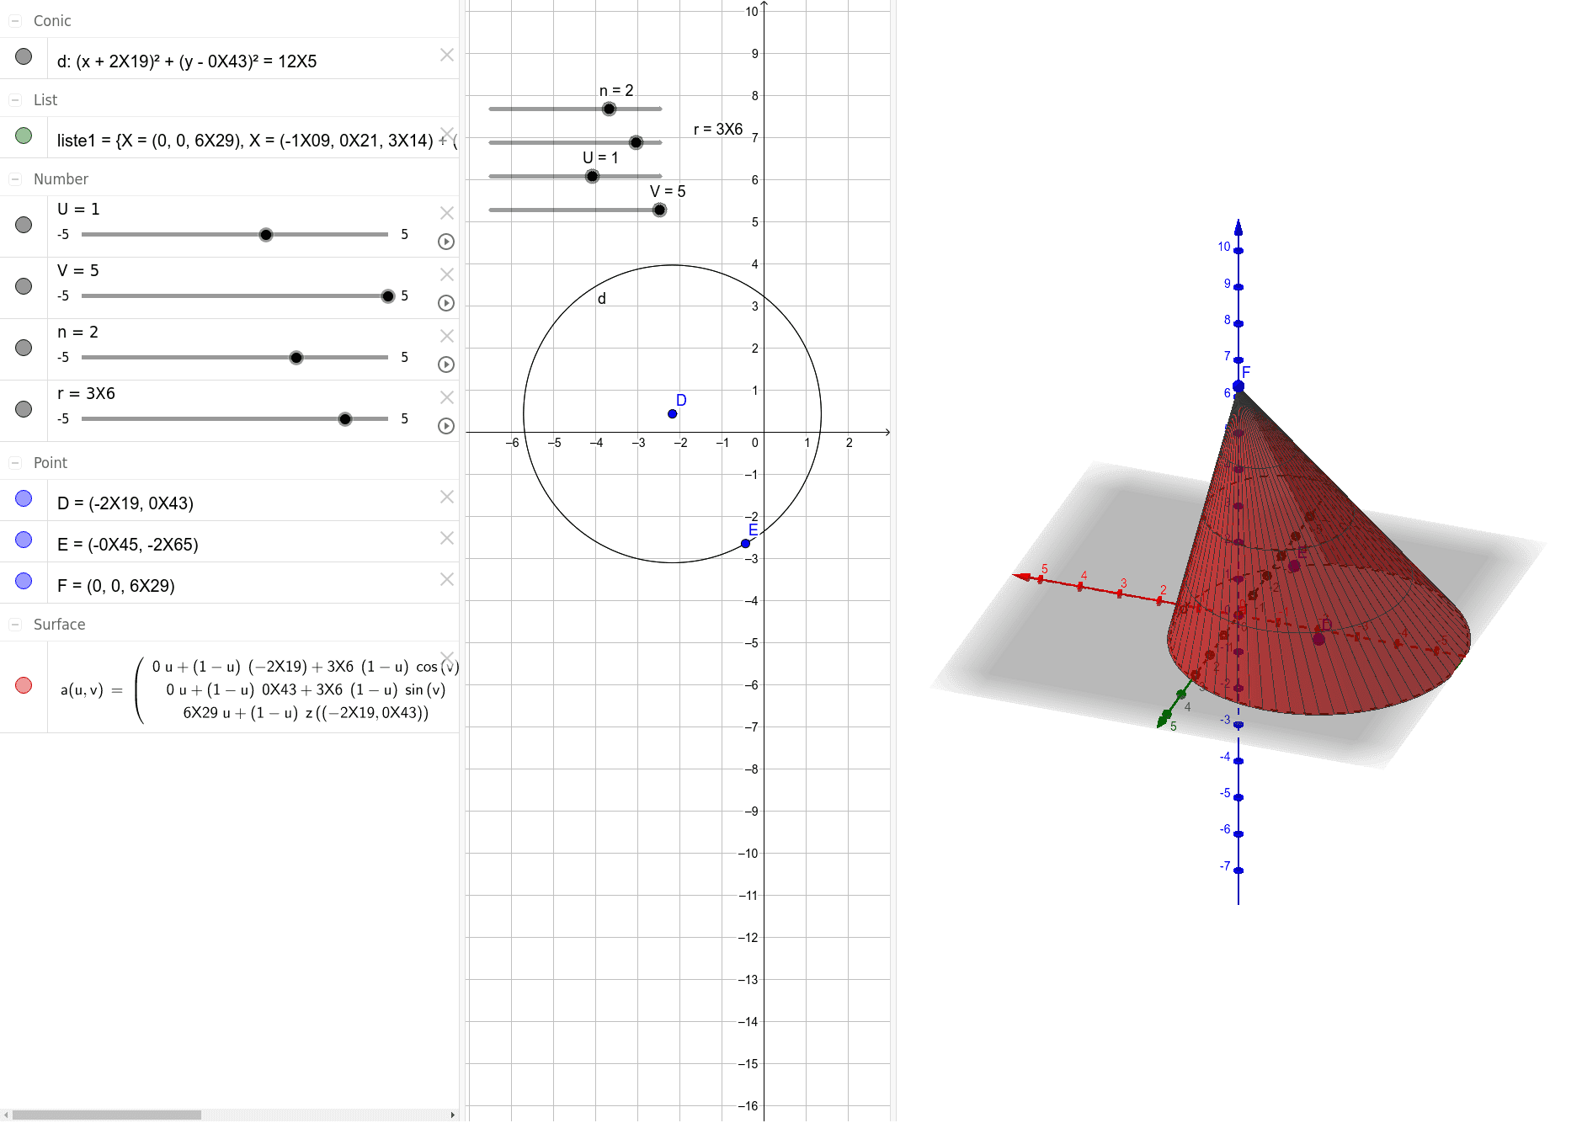
Task: Delete point F from the Point list
Action: pos(447,579)
